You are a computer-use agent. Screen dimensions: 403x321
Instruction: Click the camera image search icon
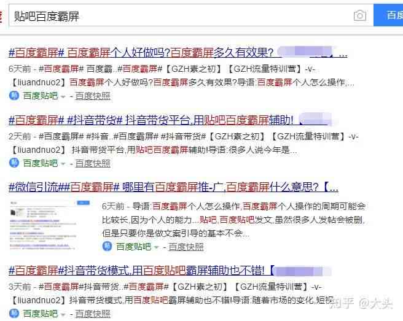click(360, 16)
